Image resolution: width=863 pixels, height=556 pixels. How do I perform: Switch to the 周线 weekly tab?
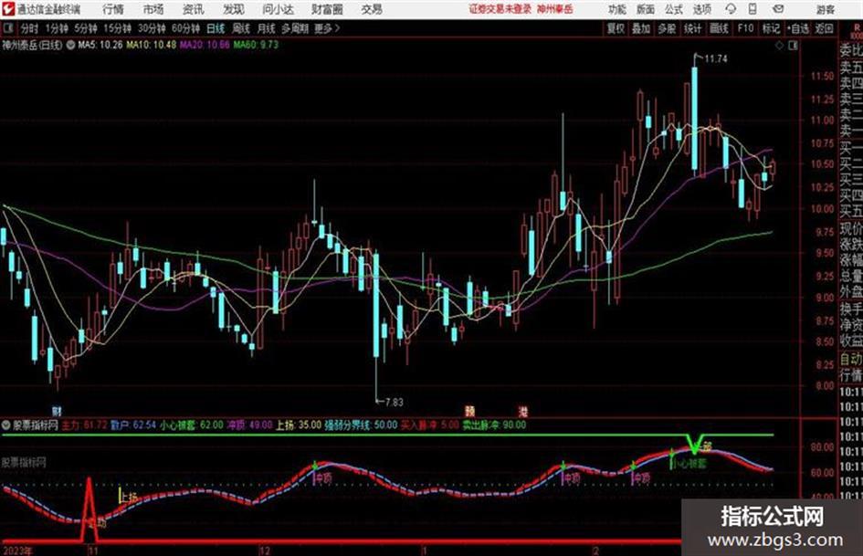(x=241, y=28)
